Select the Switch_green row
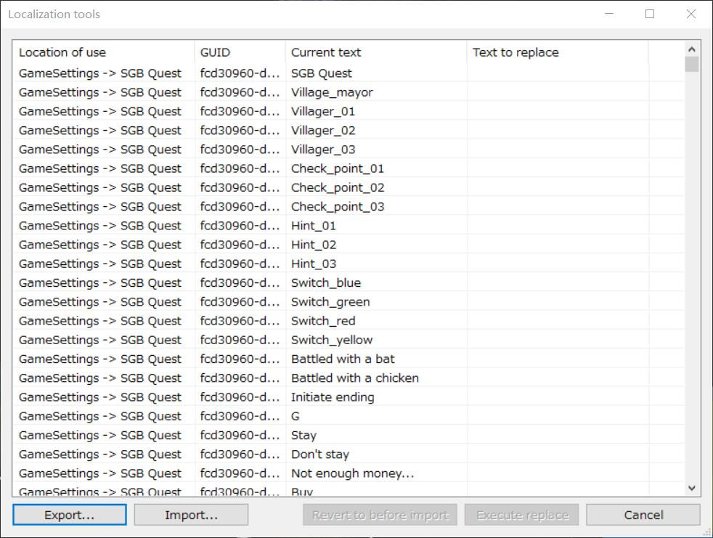 click(x=349, y=302)
